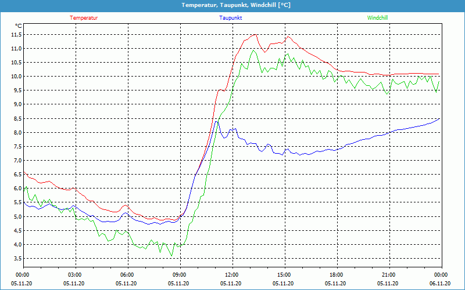Viewport: 465px width, 290px height.
Task: Click the green windchill curve's lowest point
Action: tap(171, 255)
